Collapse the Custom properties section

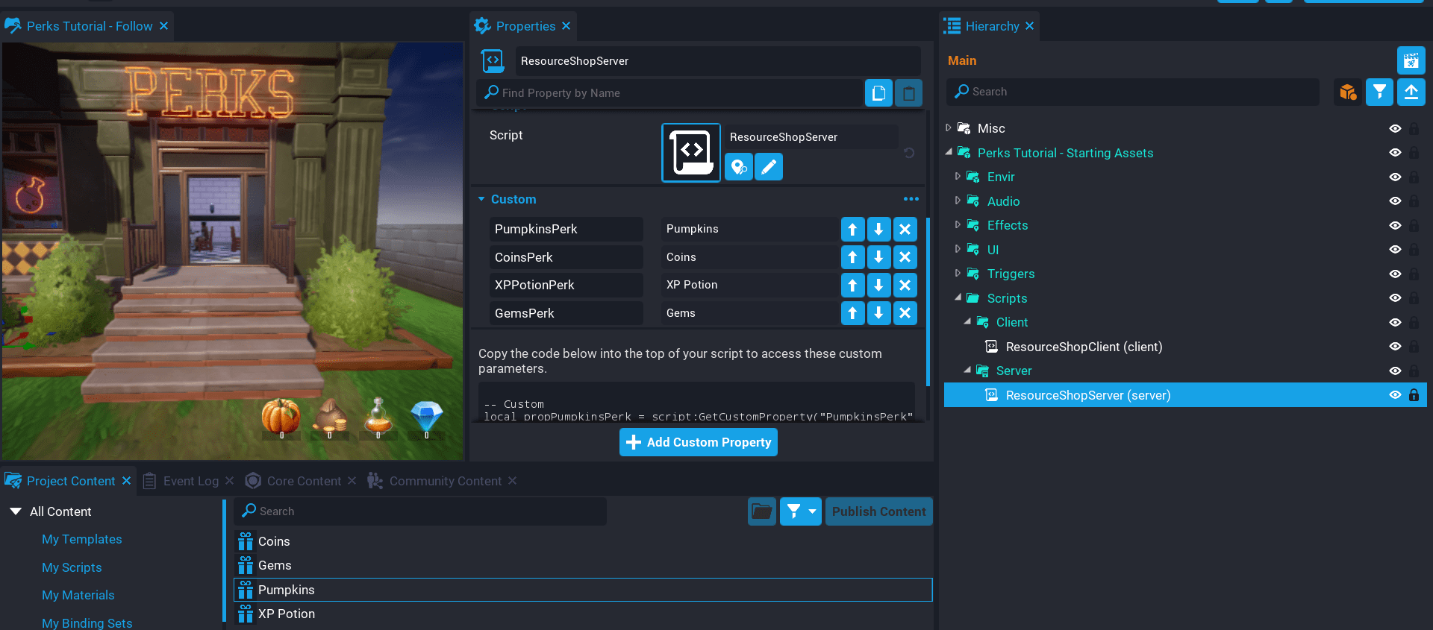pyautogui.click(x=481, y=199)
